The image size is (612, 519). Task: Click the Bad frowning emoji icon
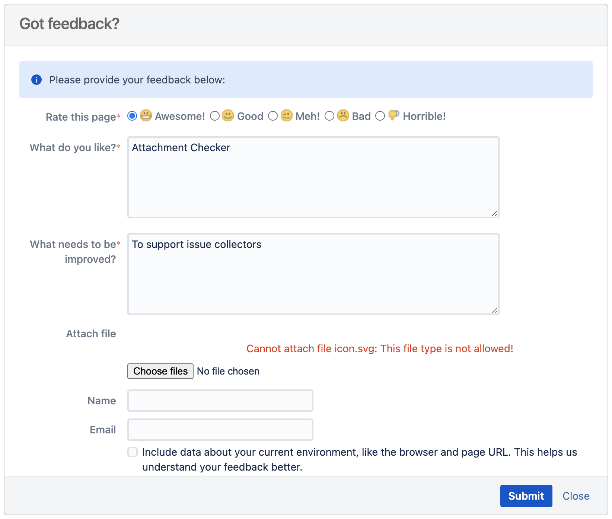click(x=343, y=116)
